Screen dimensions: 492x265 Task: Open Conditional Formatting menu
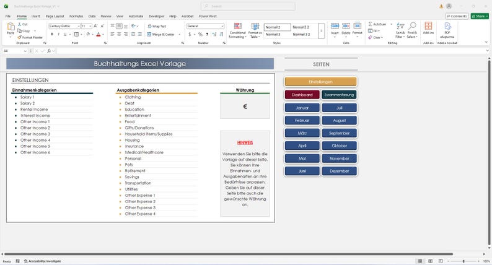[x=237, y=30]
